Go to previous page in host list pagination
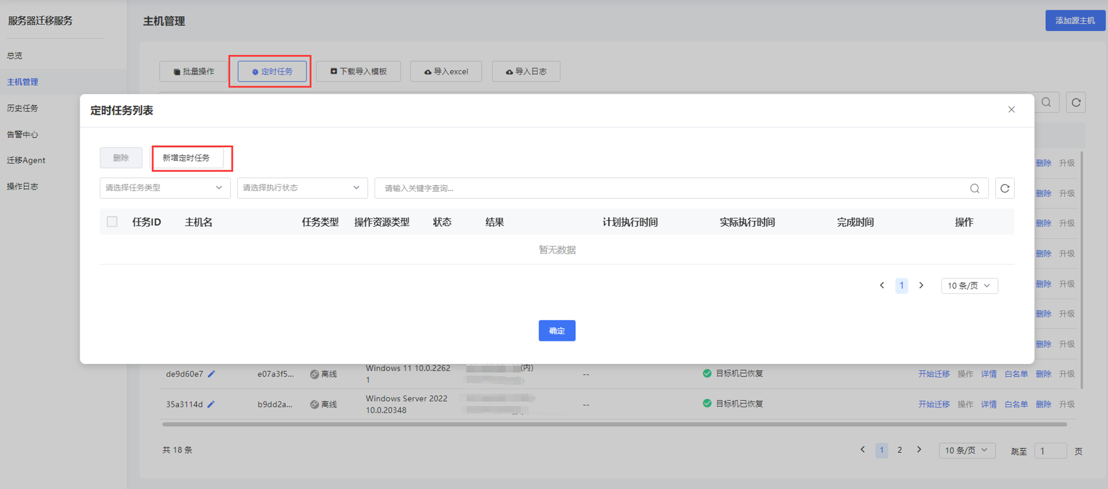 click(x=862, y=449)
